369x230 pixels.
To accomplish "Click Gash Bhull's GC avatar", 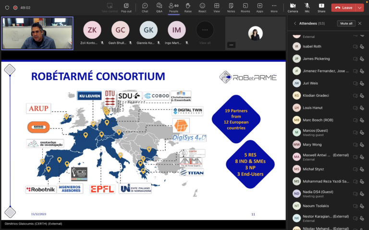I will [x=120, y=30].
